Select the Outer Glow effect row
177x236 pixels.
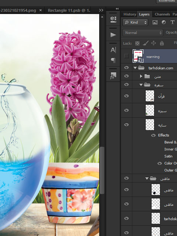click(x=170, y=170)
